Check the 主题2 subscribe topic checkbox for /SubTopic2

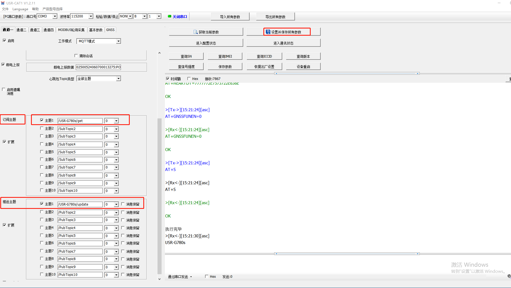point(42,128)
